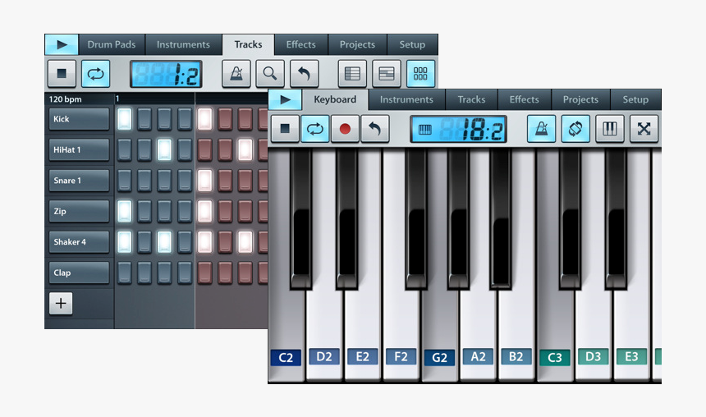Screen dimensions: 706x417
Task: Click undo arrow in Tracks window
Action: pos(305,73)
